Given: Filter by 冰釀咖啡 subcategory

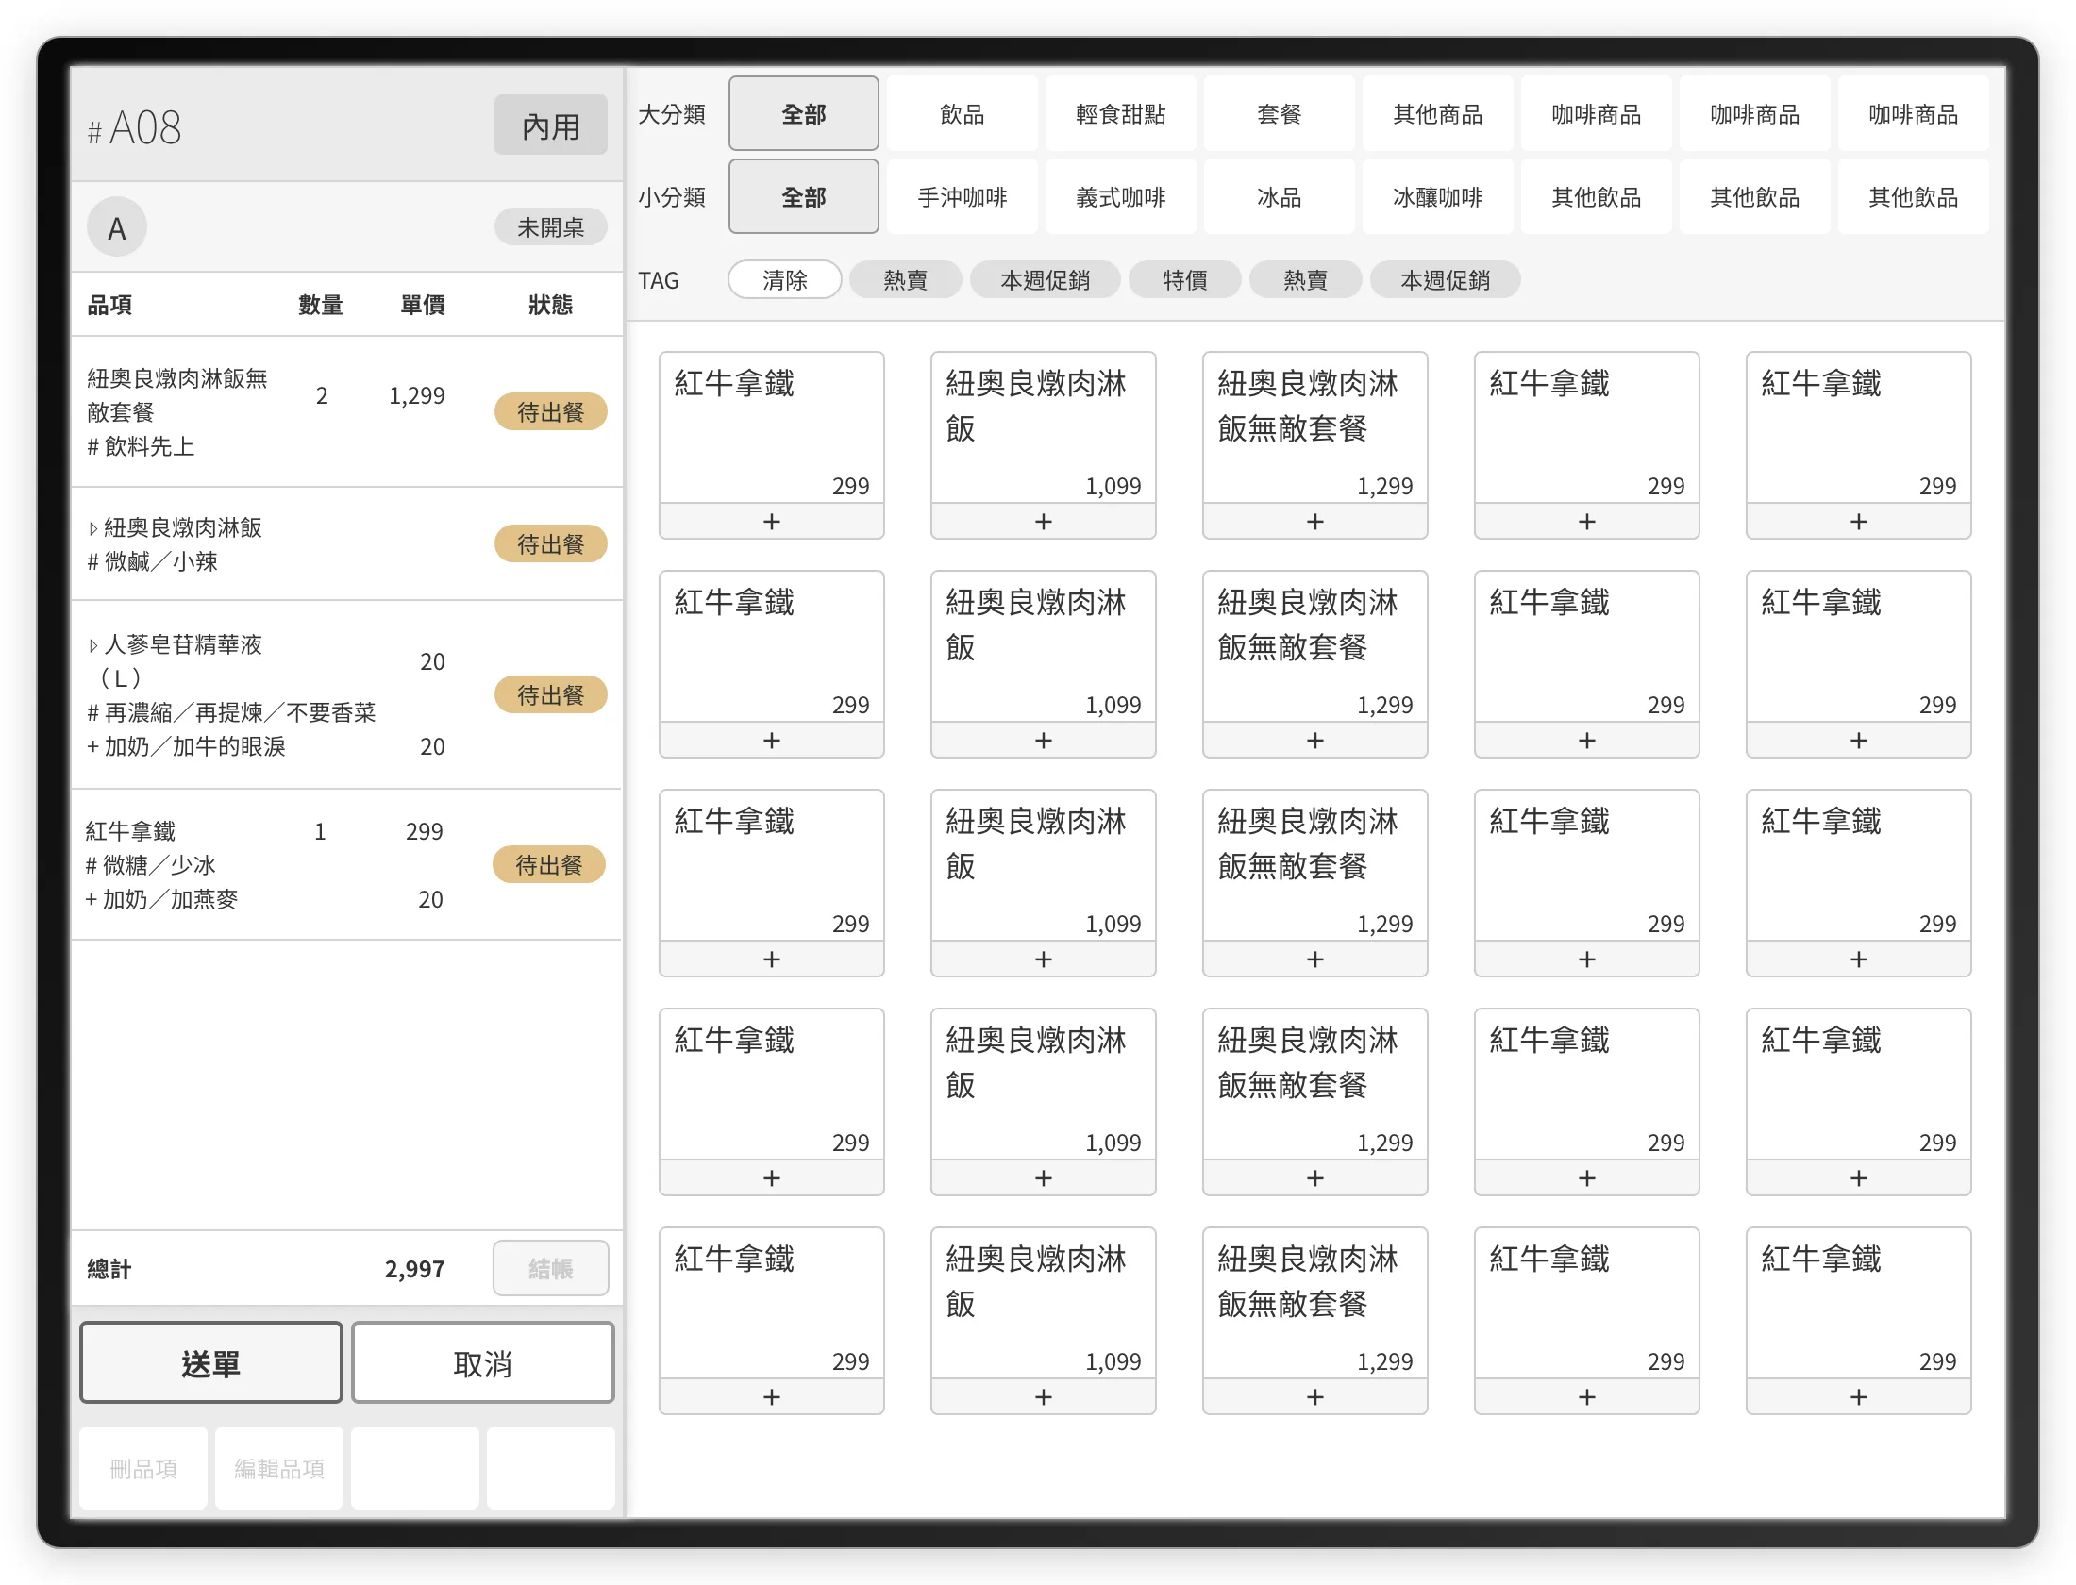Looking at the screenshot, I should (x=1437, y=197).
